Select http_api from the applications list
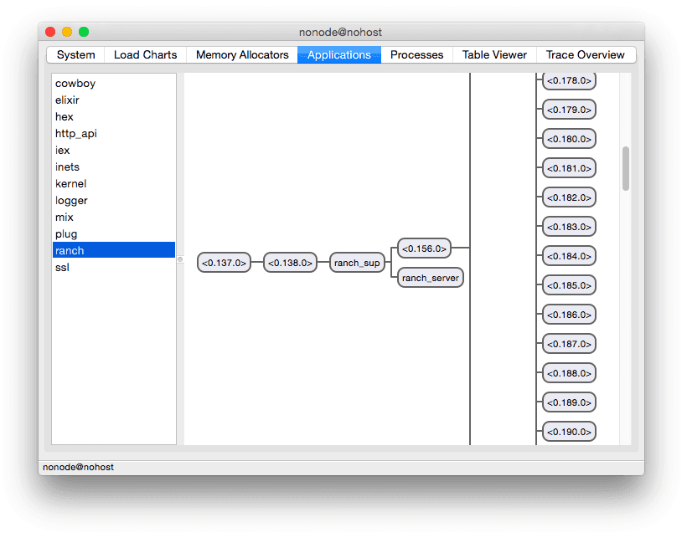This screenshot has width=687, height=543. (x=76, y=134)
